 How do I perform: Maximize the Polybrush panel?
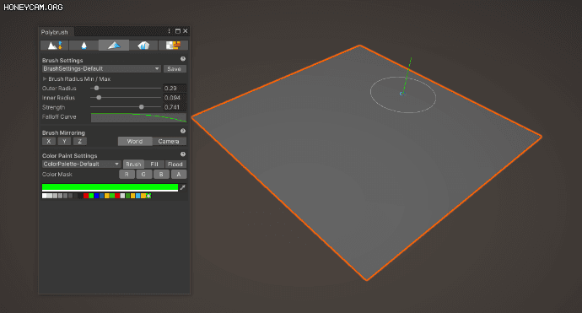[178, 31]
